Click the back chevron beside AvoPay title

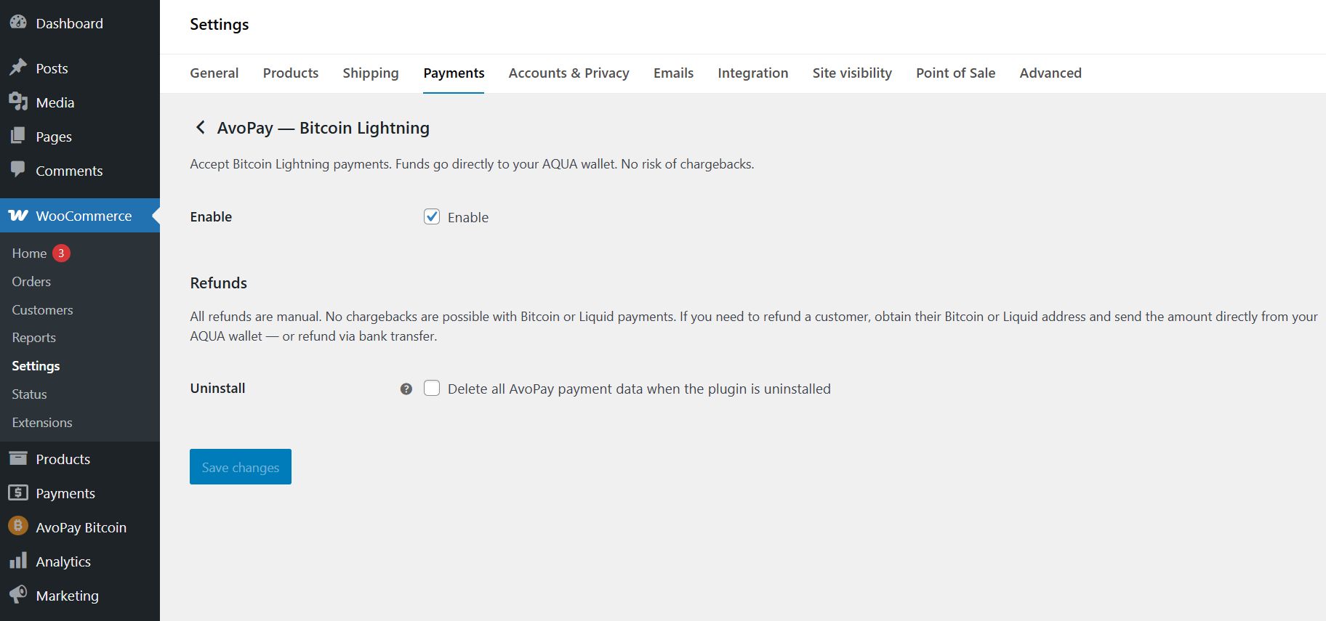click(x=201, y=128)
